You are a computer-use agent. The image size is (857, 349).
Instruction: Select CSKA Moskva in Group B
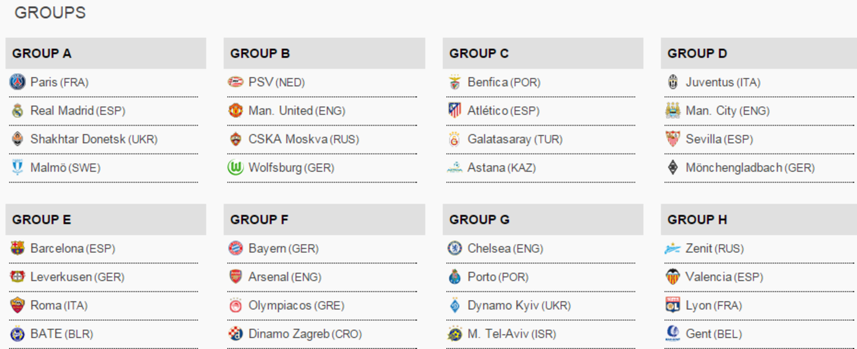pos(304,139)
